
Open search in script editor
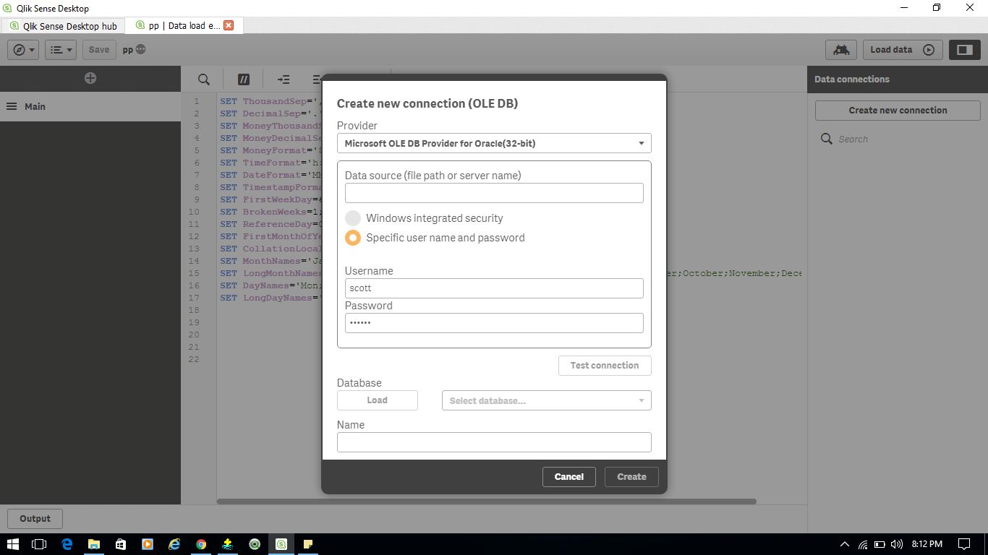[204, 79]
